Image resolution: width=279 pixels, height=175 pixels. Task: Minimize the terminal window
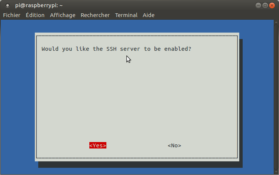pyautogui.click(x=258, y=6)
